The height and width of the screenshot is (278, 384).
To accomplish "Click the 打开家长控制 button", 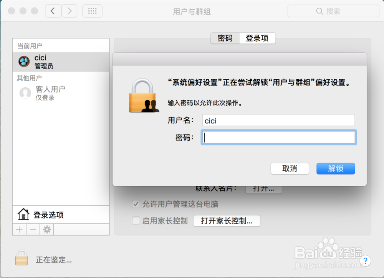I will coord(227,221).
